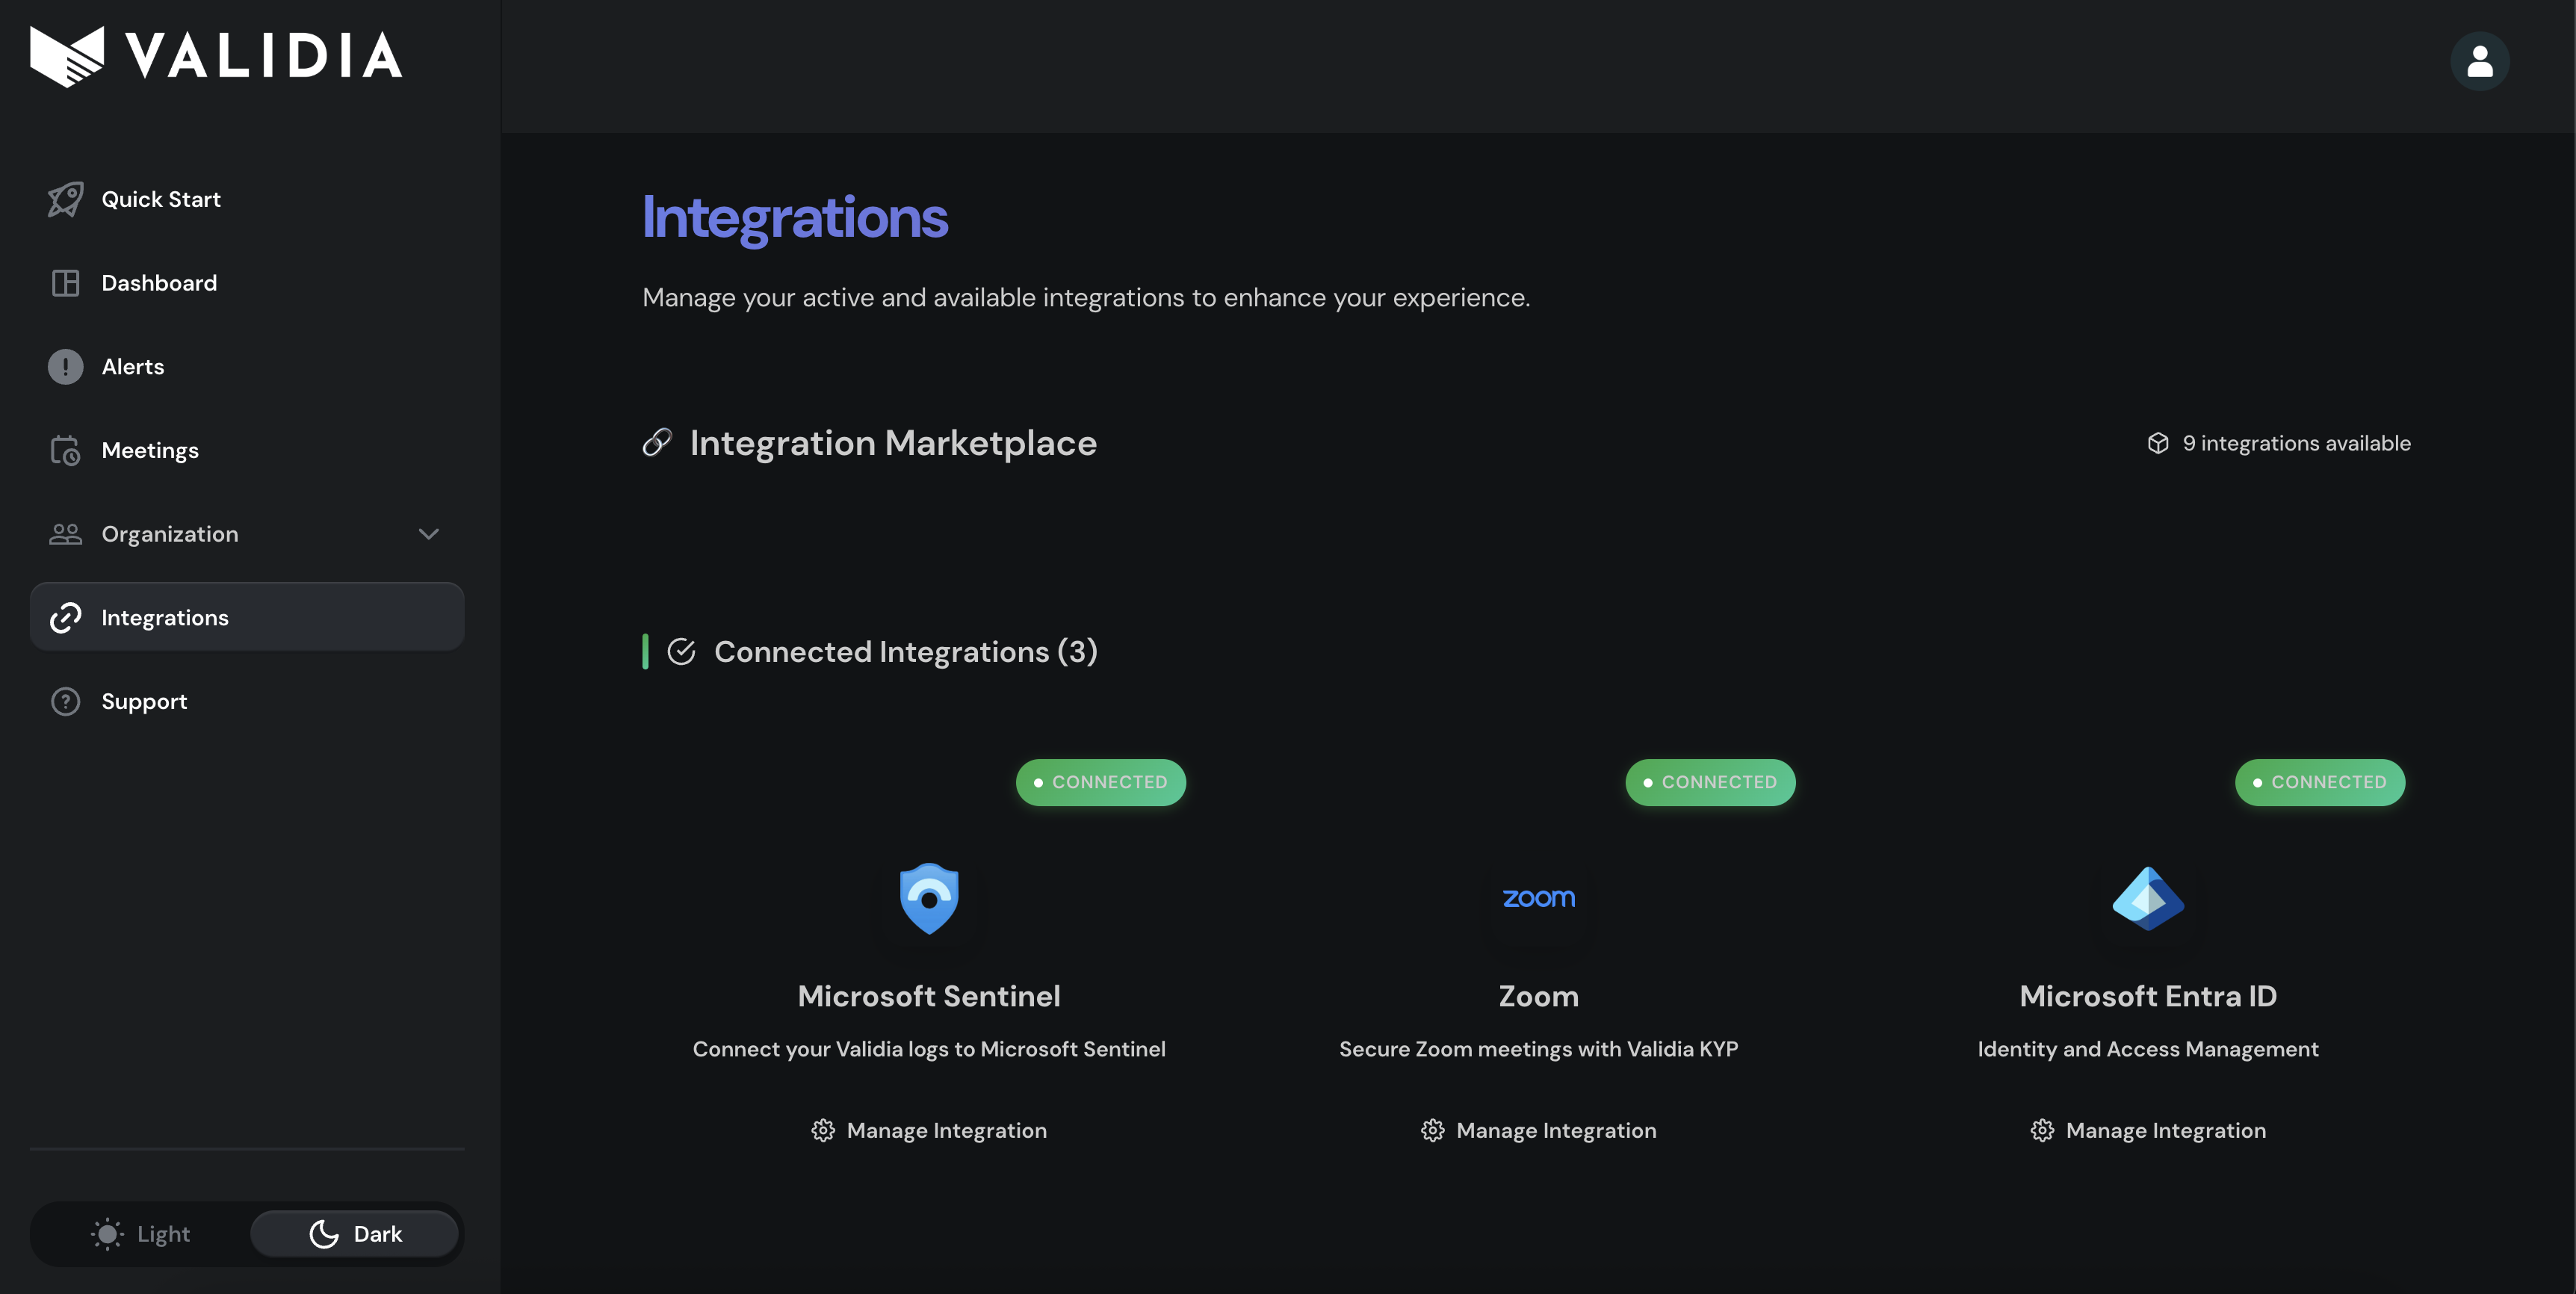Go to the Support page
The width and height of the screenshot is (2576, 1294).
point(144,702)
